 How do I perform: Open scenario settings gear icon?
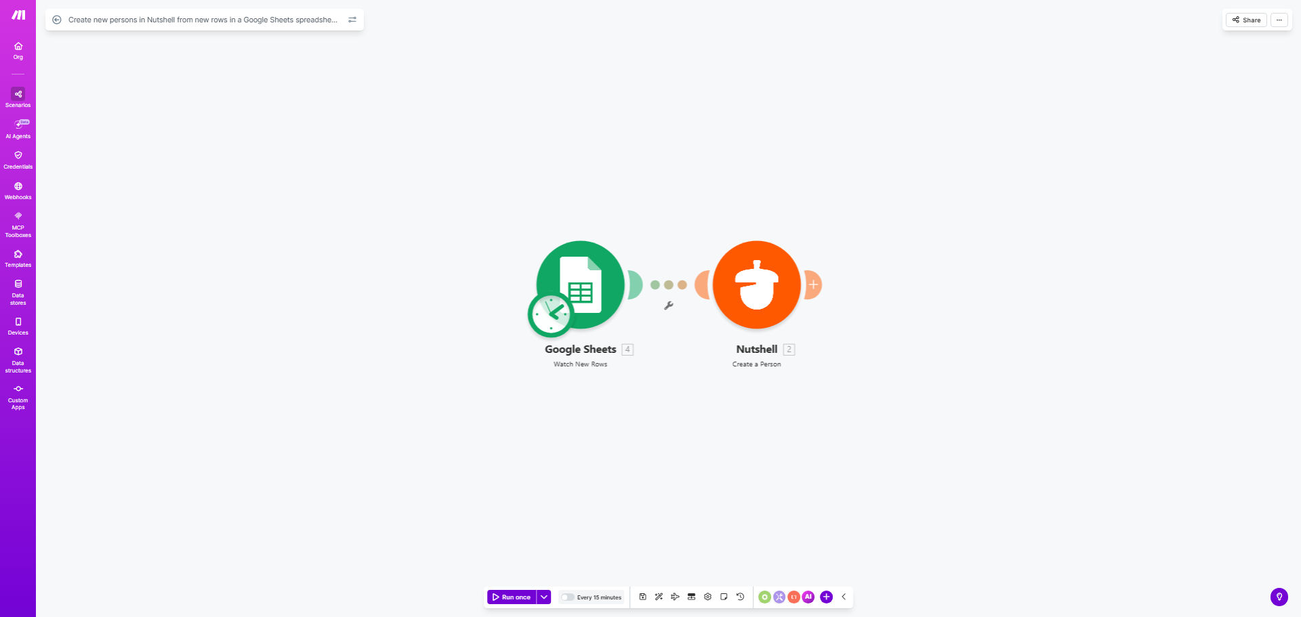(707, 597)
